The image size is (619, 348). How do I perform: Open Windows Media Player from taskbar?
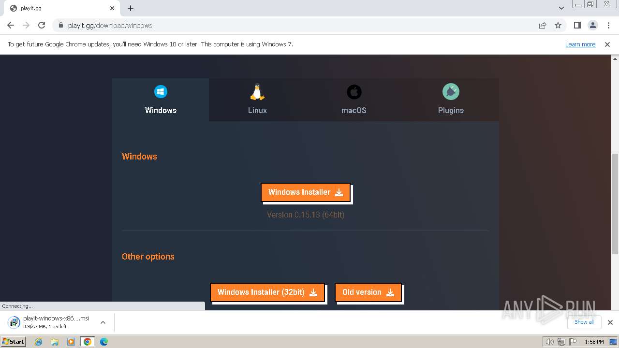point(71,342)
